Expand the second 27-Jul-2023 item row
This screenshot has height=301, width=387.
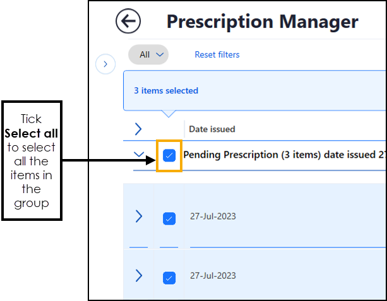[139, 276]
